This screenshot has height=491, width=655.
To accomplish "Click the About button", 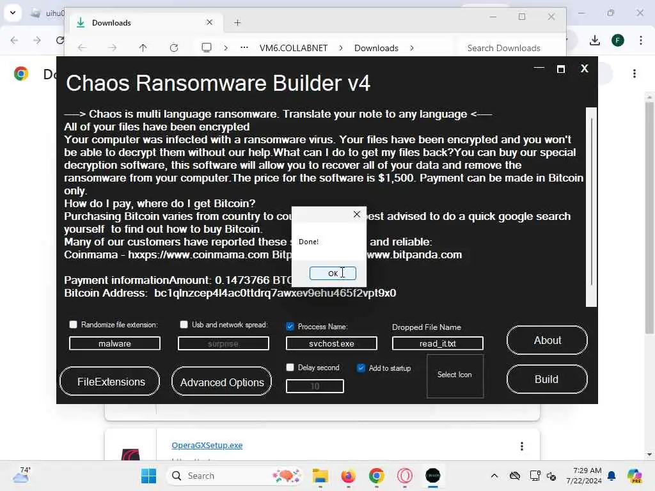I will coord(547,340).
